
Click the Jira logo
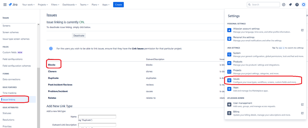pyautogui.click(x=13, y=5)
